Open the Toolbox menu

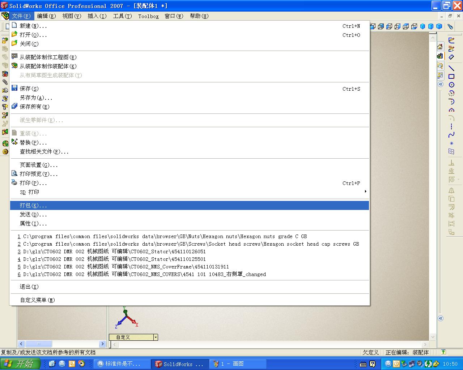[x=148, y=16]
